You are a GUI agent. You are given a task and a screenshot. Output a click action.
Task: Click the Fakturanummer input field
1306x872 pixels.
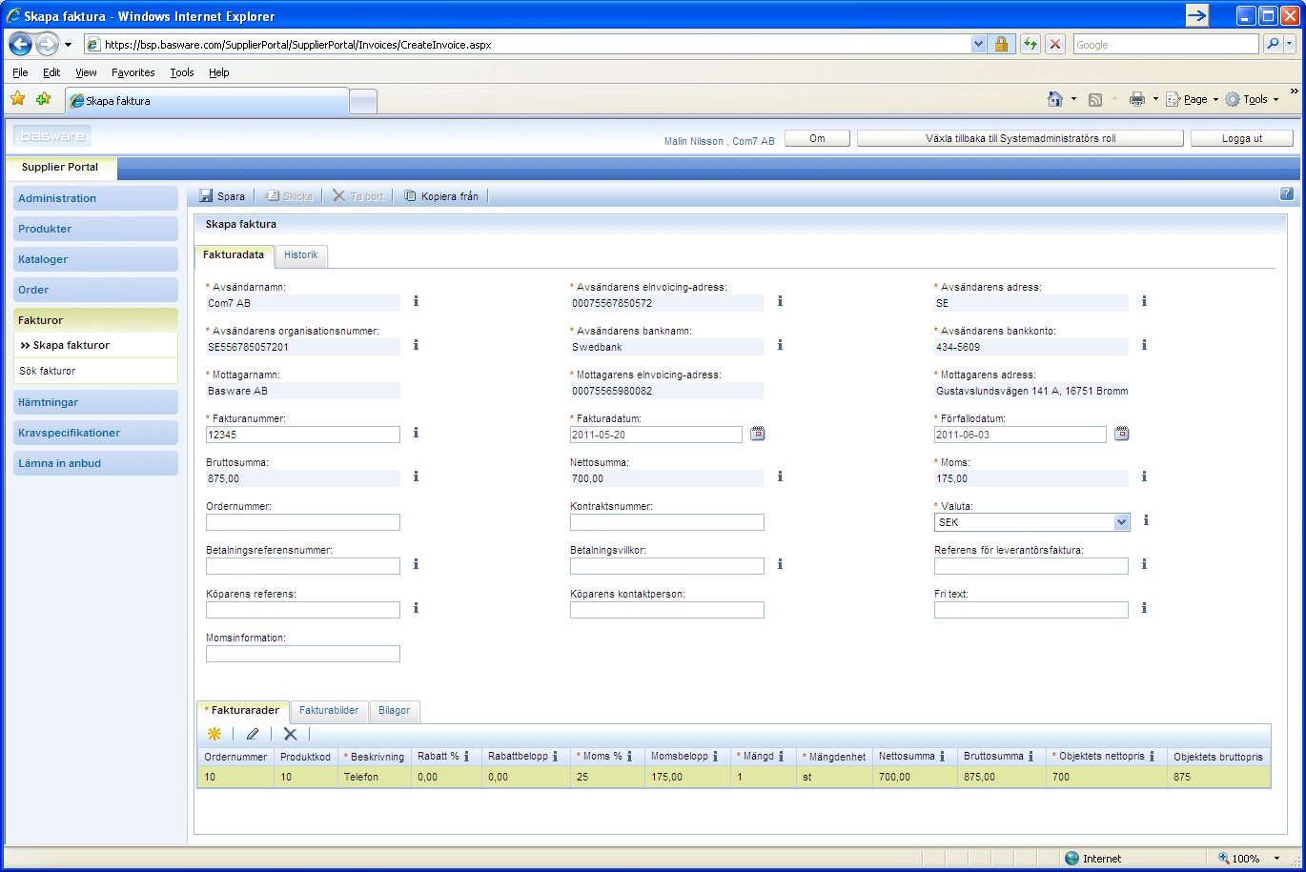pos(303,435)
